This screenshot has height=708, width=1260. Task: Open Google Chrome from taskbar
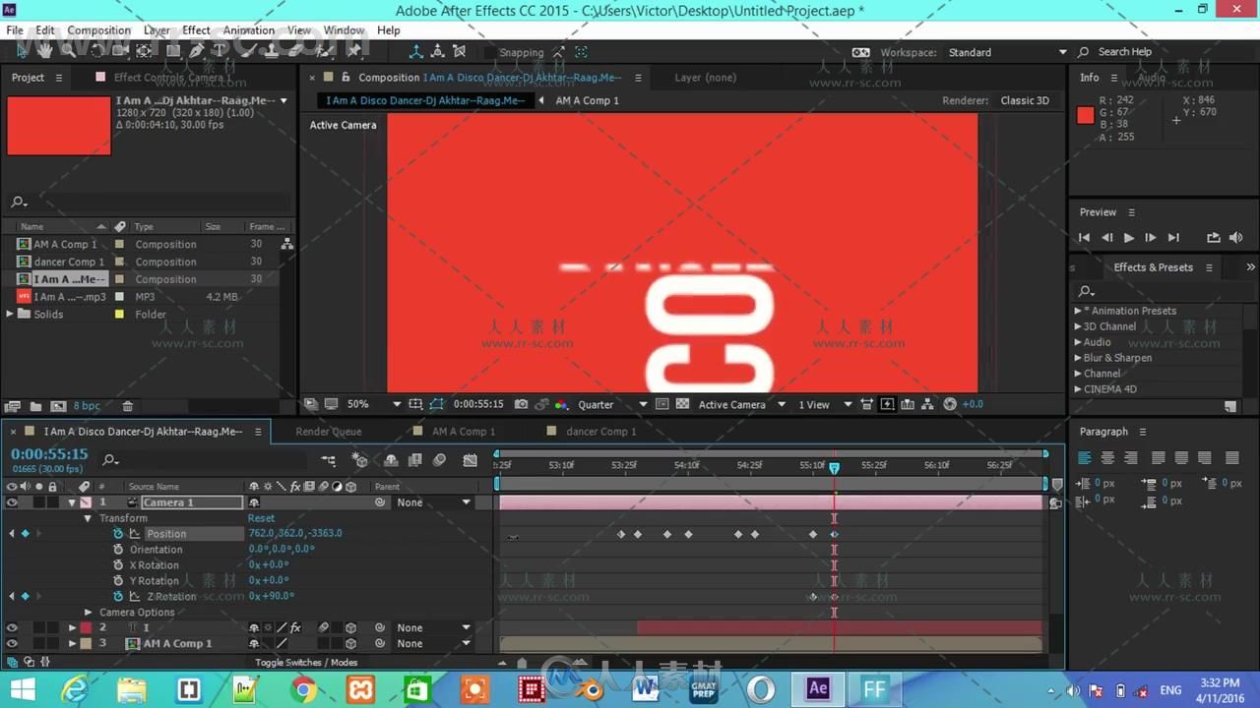pyautogui.click(x=302, y=688)
